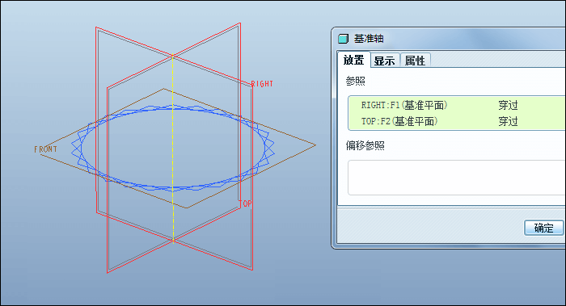Click the bottom yellow axis endpoint handle

tap(173, 240)
